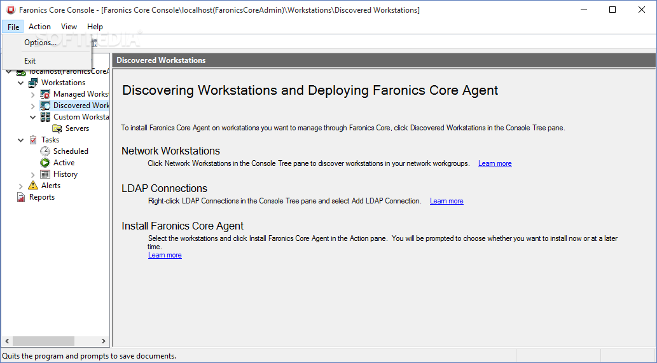657x363 pixels.
Task: Click the Tasks clipboard icon
Action: click(33, 140)
